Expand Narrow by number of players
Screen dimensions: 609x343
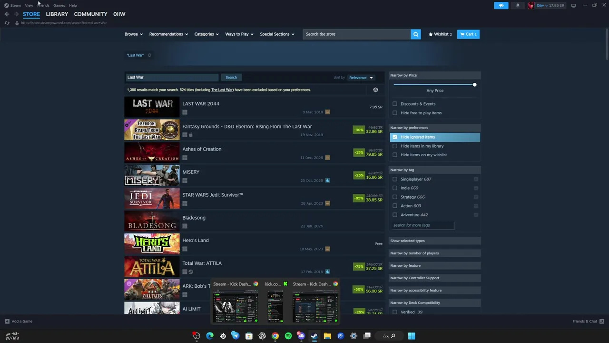[435, 253]
